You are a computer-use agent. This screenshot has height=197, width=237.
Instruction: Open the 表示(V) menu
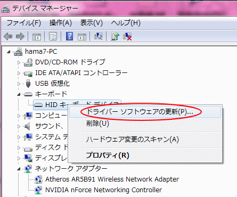tap(91, 23)
